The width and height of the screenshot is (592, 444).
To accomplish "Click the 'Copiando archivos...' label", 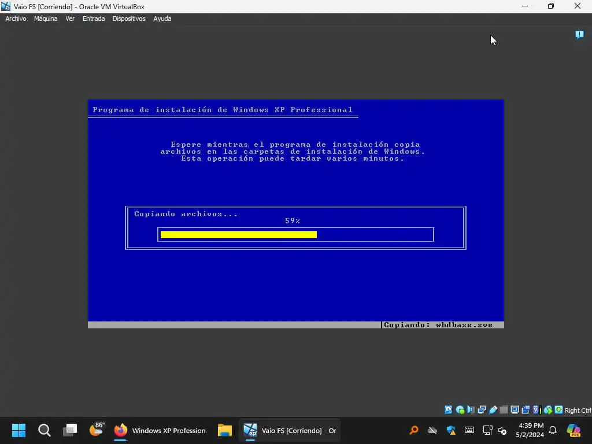I will [186, 214].
